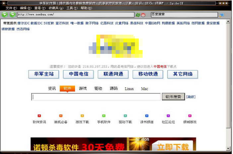This screenshot has height=154, width=233.
Task: Click the search magnifier icon beside Baidu box
Action: tap(222, 15)
